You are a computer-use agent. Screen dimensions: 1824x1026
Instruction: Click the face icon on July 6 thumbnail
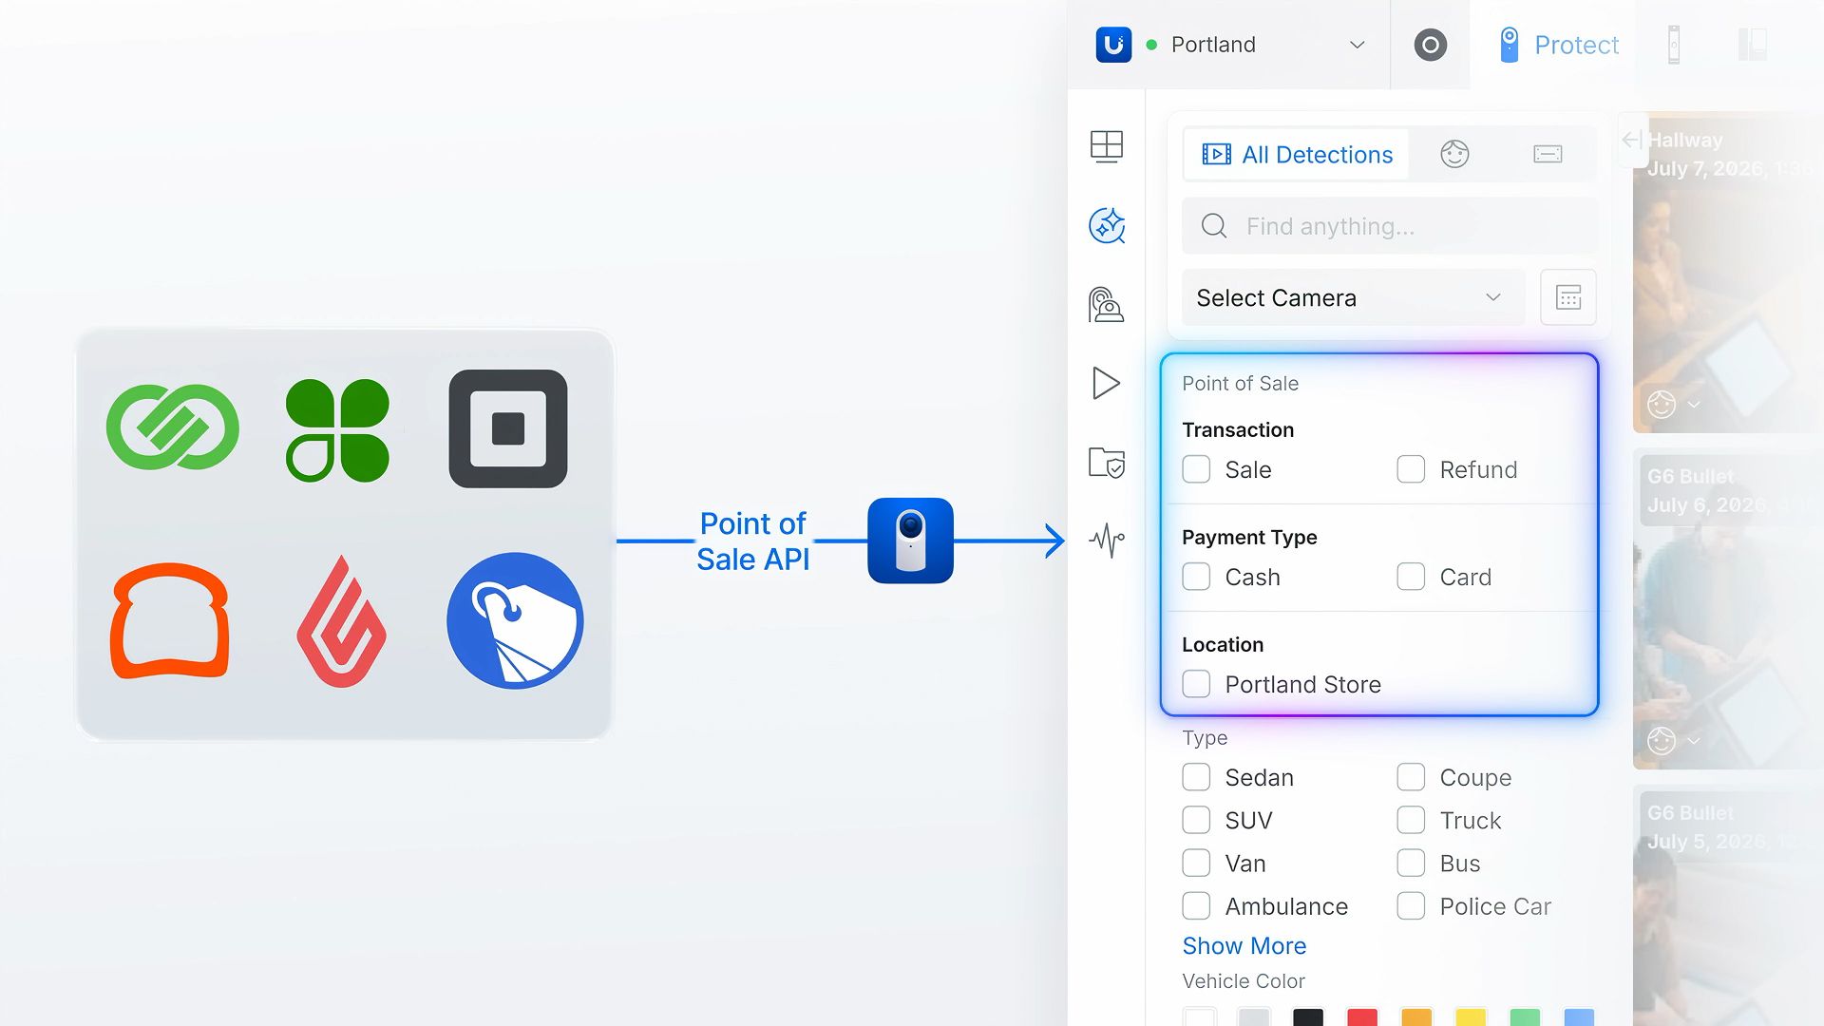[x=1662, y=740]
